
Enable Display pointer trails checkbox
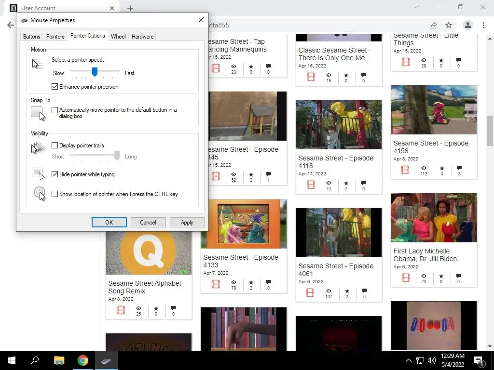tap(55, 145)
